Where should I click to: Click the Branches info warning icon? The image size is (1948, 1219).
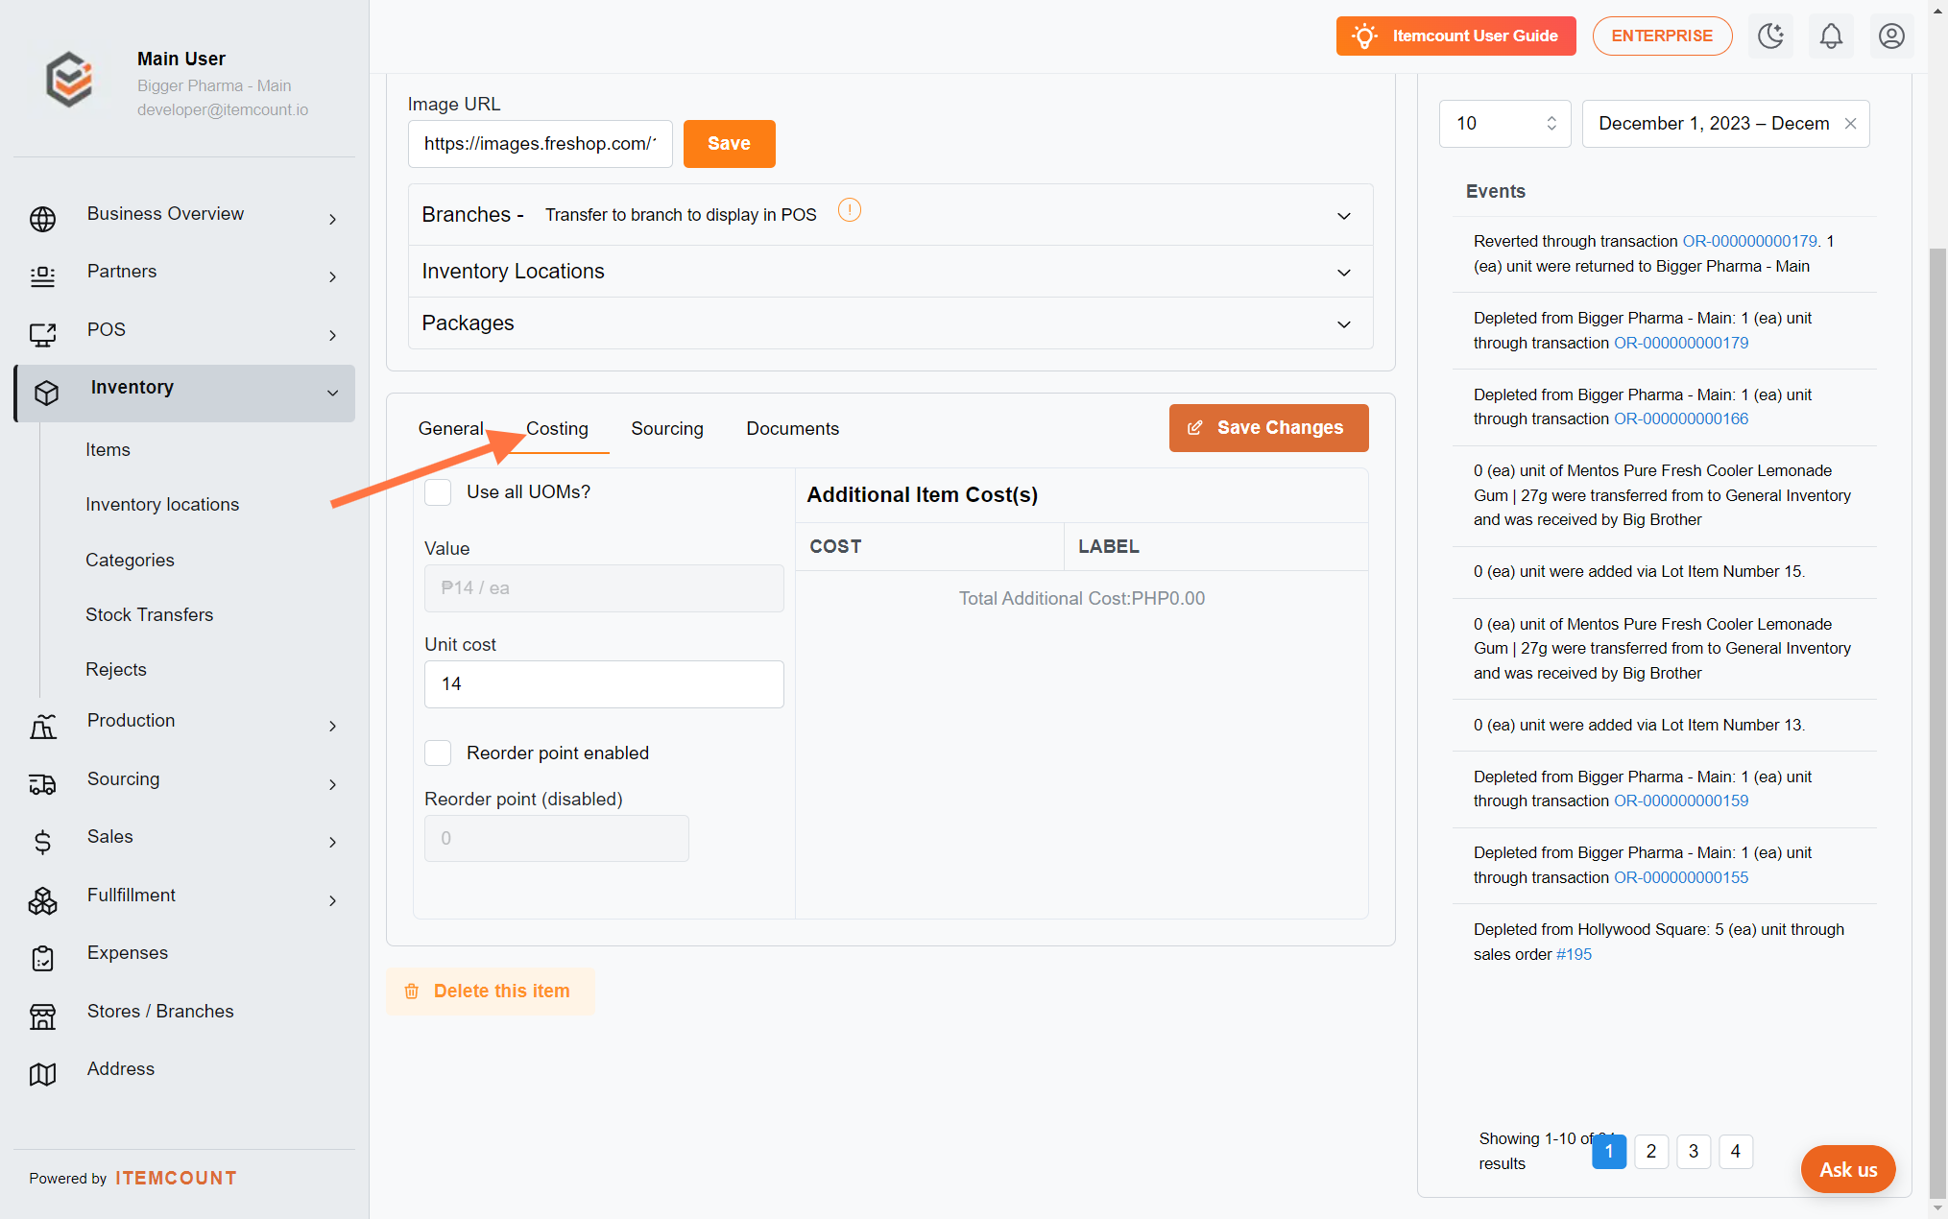850,210
